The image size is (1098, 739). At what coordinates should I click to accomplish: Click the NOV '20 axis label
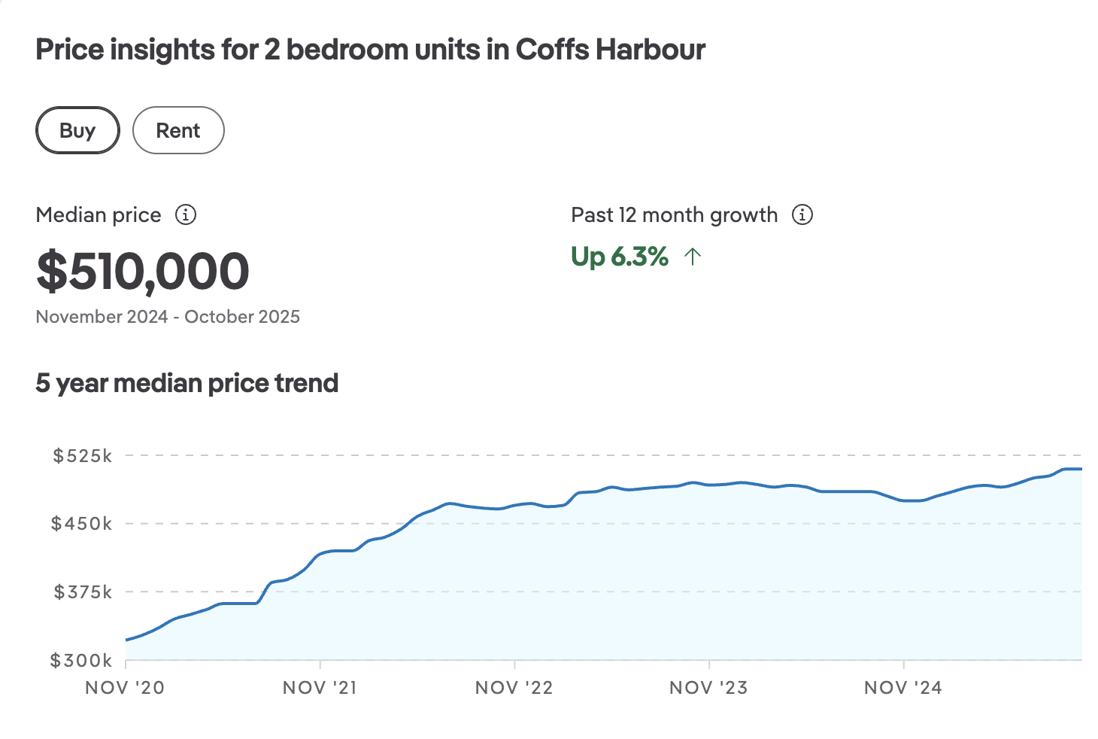pyautogui.click(x=125, y=688)
